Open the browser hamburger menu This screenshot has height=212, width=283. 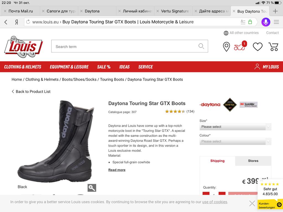[276, 22]
